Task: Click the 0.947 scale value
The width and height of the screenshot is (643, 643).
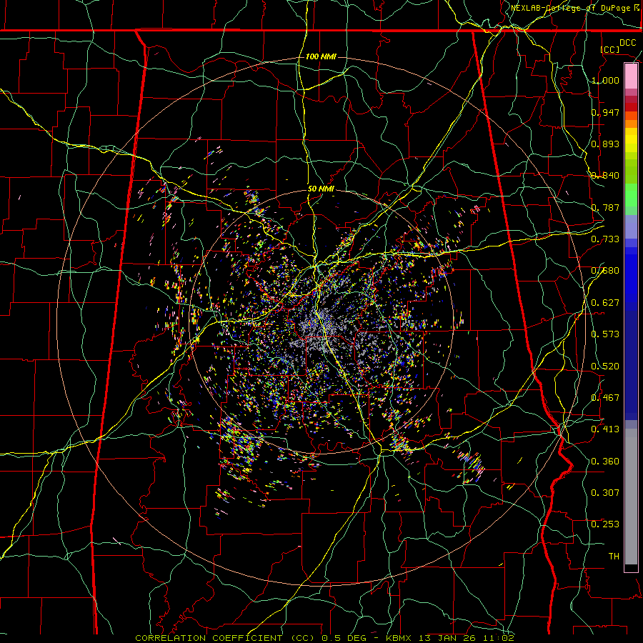Action: (605, 112)
